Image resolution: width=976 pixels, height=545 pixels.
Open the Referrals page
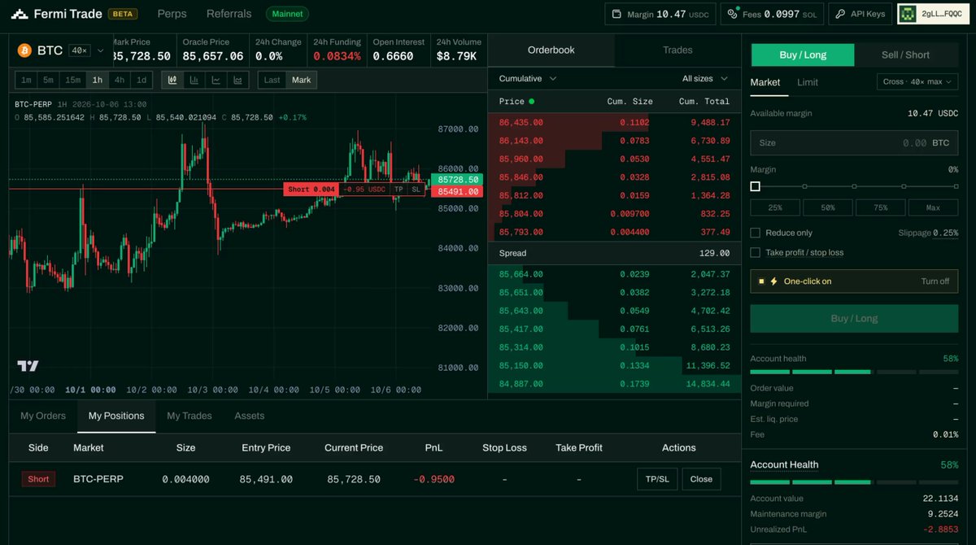(x=229, y=14)
